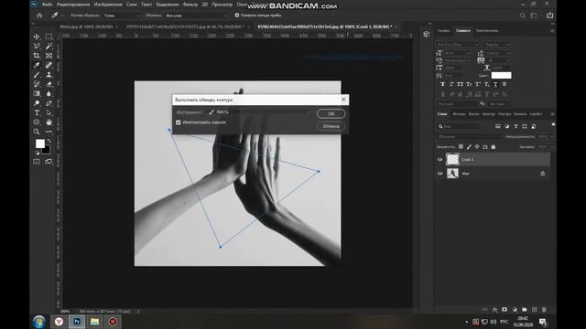Toggle visibility of Слой 1 layer
586x329 pixels.
(439, 159)
